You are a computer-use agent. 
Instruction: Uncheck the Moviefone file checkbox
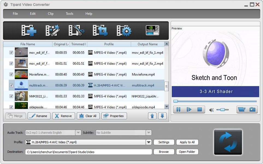11,74
